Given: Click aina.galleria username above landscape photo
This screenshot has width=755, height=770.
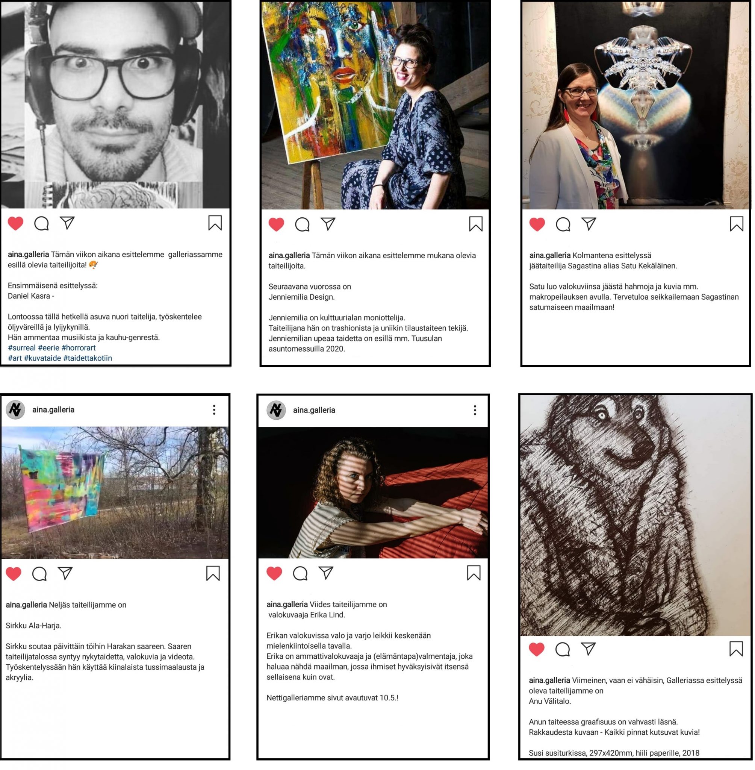Looking at the screenshot, I should pos(53,409).
